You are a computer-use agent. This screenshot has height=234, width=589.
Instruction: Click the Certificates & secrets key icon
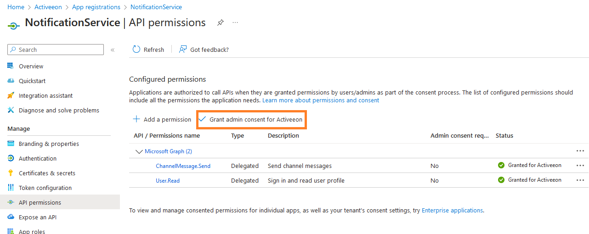tap(11, 173)
